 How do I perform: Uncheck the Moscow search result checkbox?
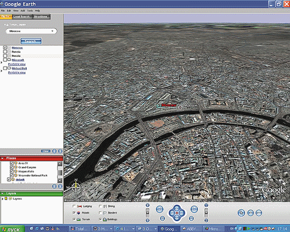coord(5,47)
